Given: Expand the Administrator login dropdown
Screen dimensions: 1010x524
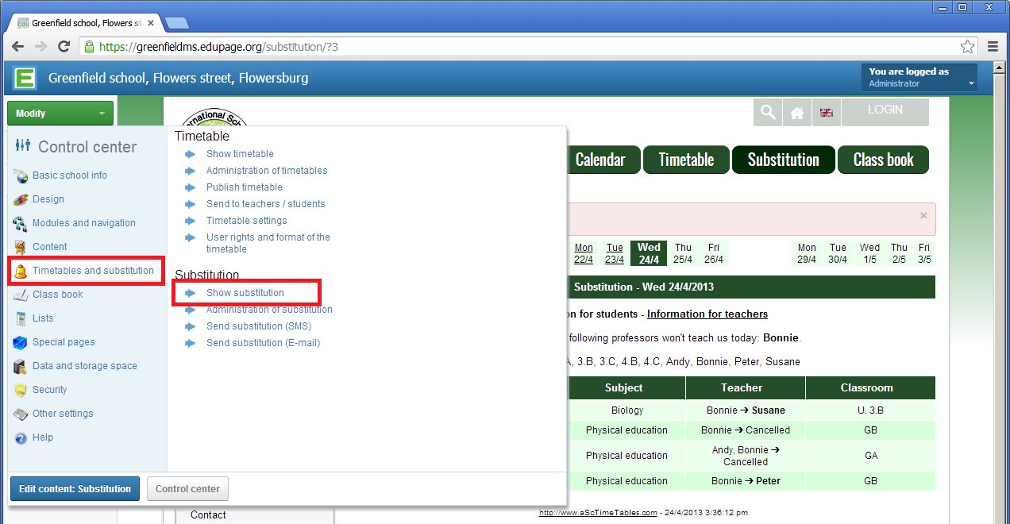Looking at the screenshot, I should 919,78.
